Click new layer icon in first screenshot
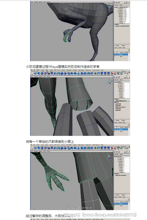This screenshot has width=147, height=220. (x=129, y=50)
